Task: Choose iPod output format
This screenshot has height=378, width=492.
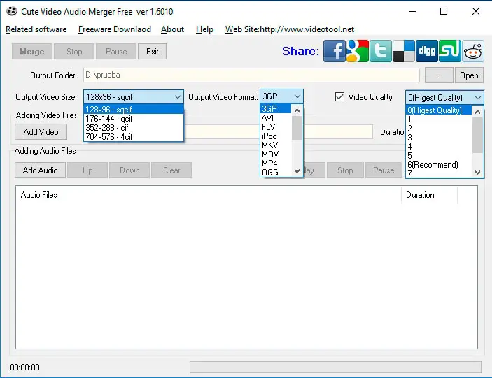Action: [x=276, y=136]
